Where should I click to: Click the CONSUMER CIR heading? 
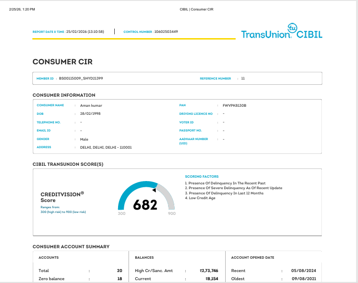62,61
